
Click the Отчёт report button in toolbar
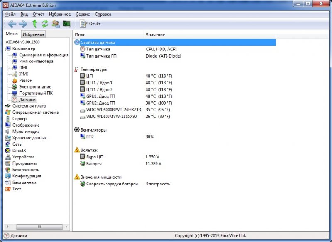pos(90,24)
